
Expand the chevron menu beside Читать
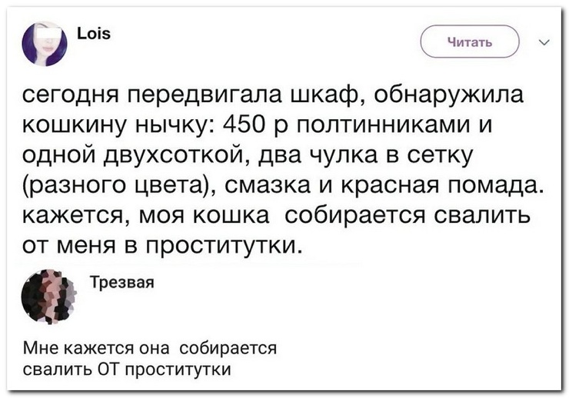544,42
